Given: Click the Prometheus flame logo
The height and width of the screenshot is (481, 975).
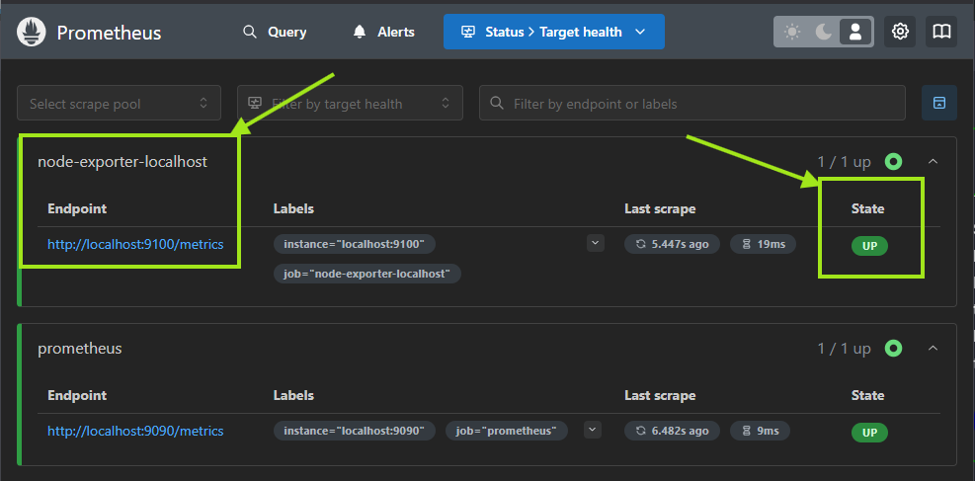Looking at the screenshot, I should [32, 32].
